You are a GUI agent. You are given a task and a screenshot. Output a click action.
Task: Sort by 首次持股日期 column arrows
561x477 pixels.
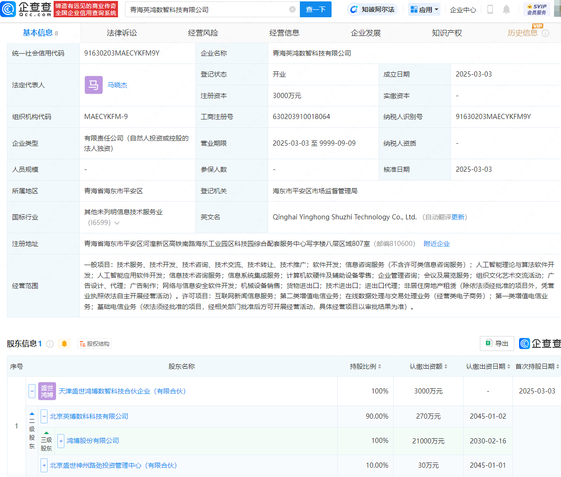(558, 367)
